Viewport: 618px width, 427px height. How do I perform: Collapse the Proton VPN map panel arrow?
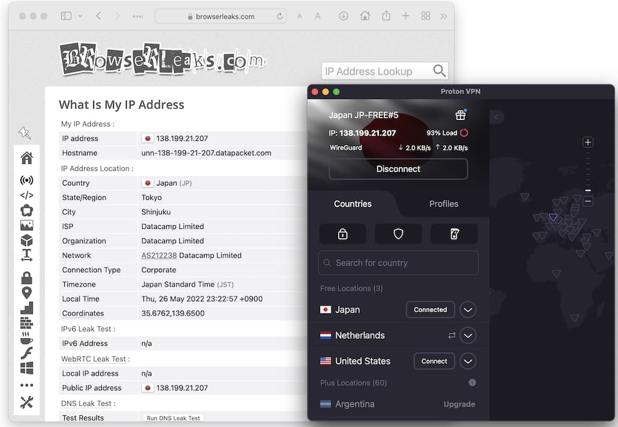pyautogui.click(x=497, y=117)
